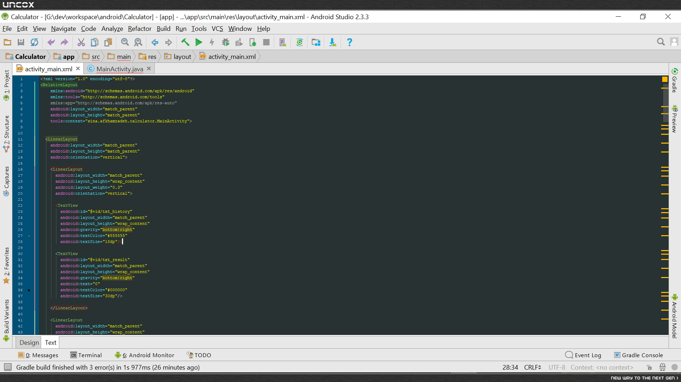Close the activity_main.xml tab

coord(78,68)
